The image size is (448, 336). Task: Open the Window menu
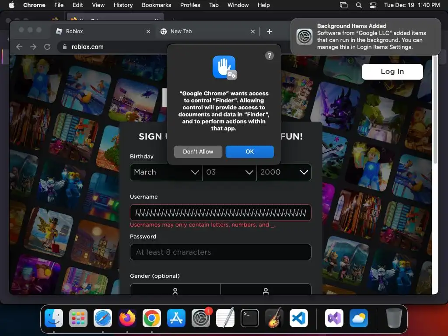click(x=238, y=5)
